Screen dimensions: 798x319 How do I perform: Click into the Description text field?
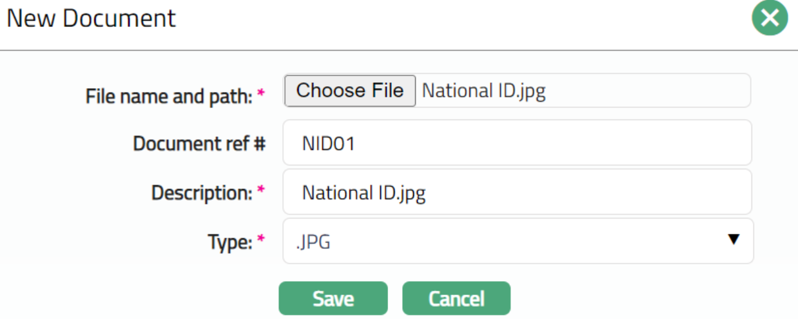tap(517, 192)
